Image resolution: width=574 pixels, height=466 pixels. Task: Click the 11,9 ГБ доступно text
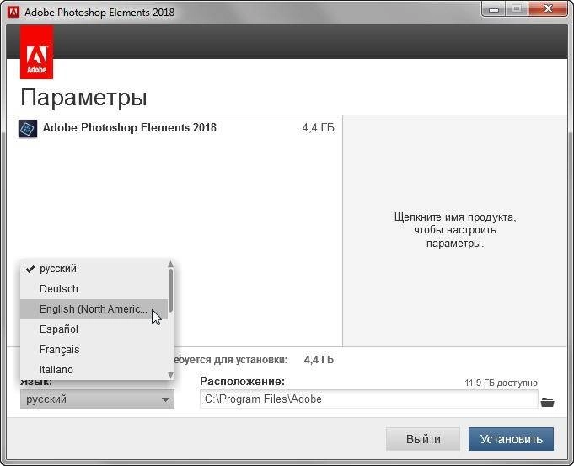pos(501,383)
